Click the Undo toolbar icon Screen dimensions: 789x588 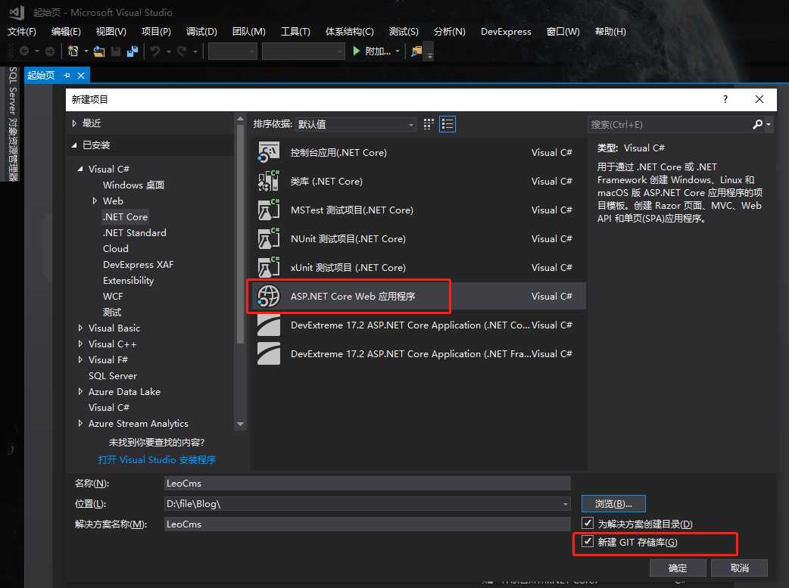point(155,51)
